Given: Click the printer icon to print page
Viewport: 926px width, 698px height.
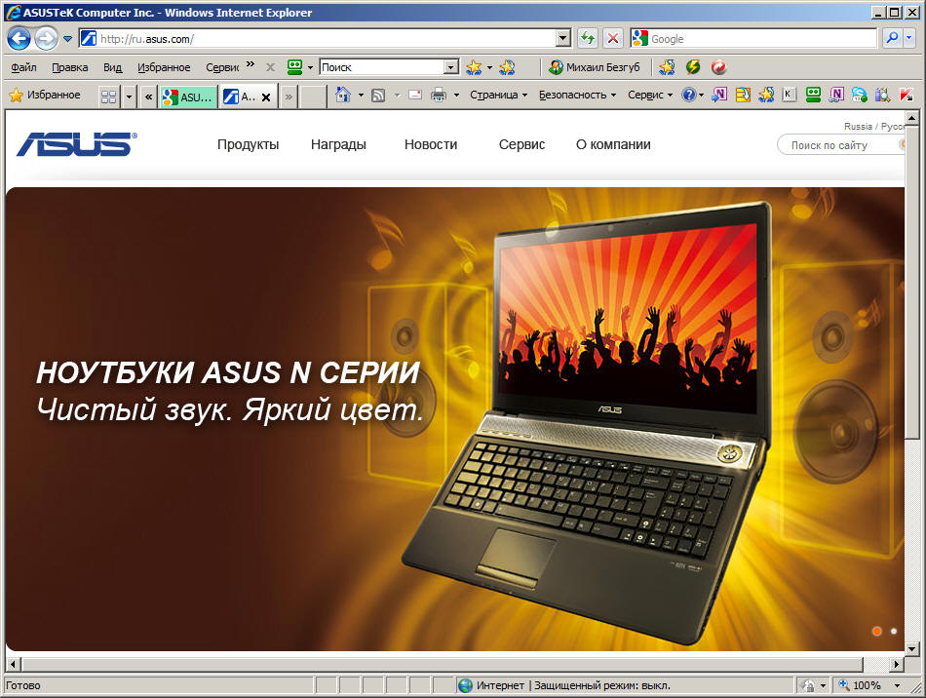Looking at the screenshot, I should pos(439,96).
